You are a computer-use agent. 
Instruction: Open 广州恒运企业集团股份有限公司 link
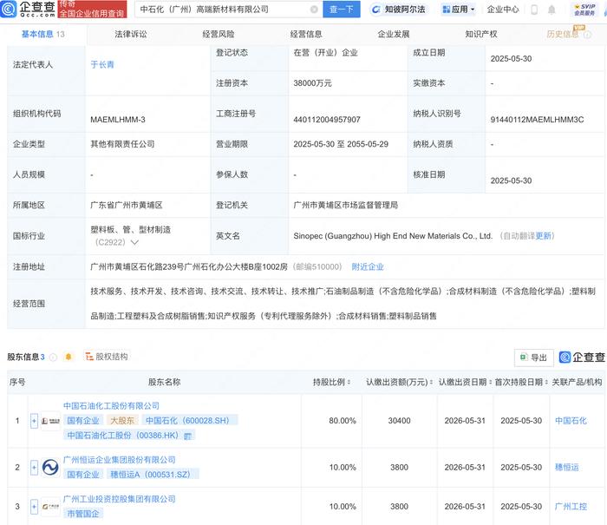[x=120, y=460]
